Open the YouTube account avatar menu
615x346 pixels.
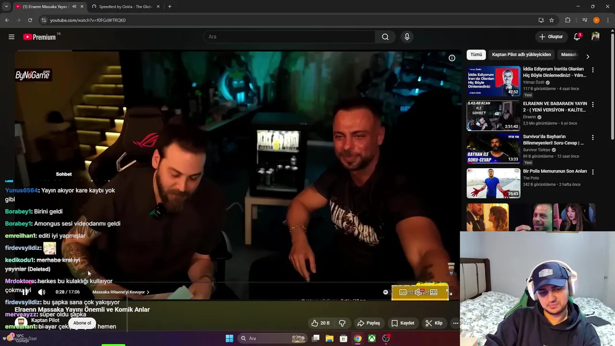(x=595, y=37)
